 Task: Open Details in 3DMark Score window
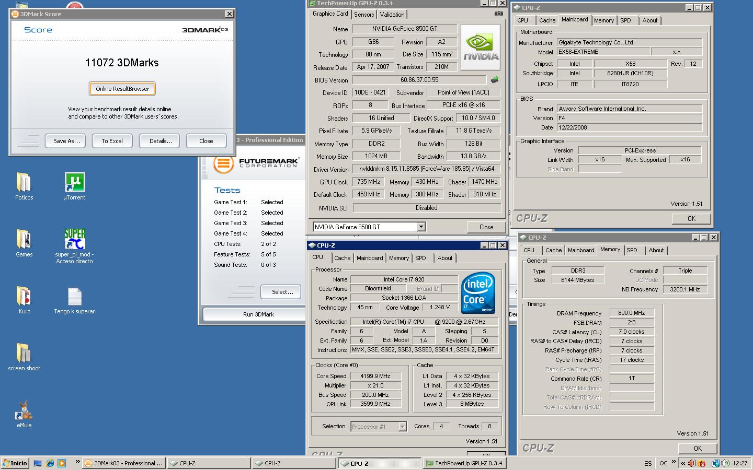pos(161,141)
